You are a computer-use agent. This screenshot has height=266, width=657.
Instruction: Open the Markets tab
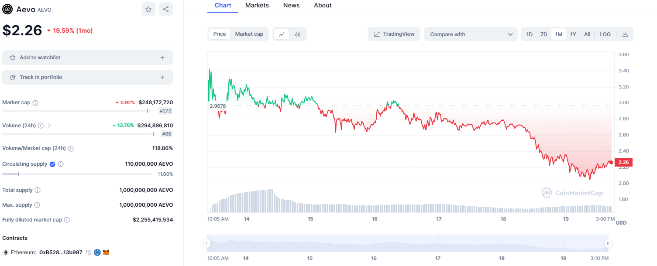click(257, 5)
